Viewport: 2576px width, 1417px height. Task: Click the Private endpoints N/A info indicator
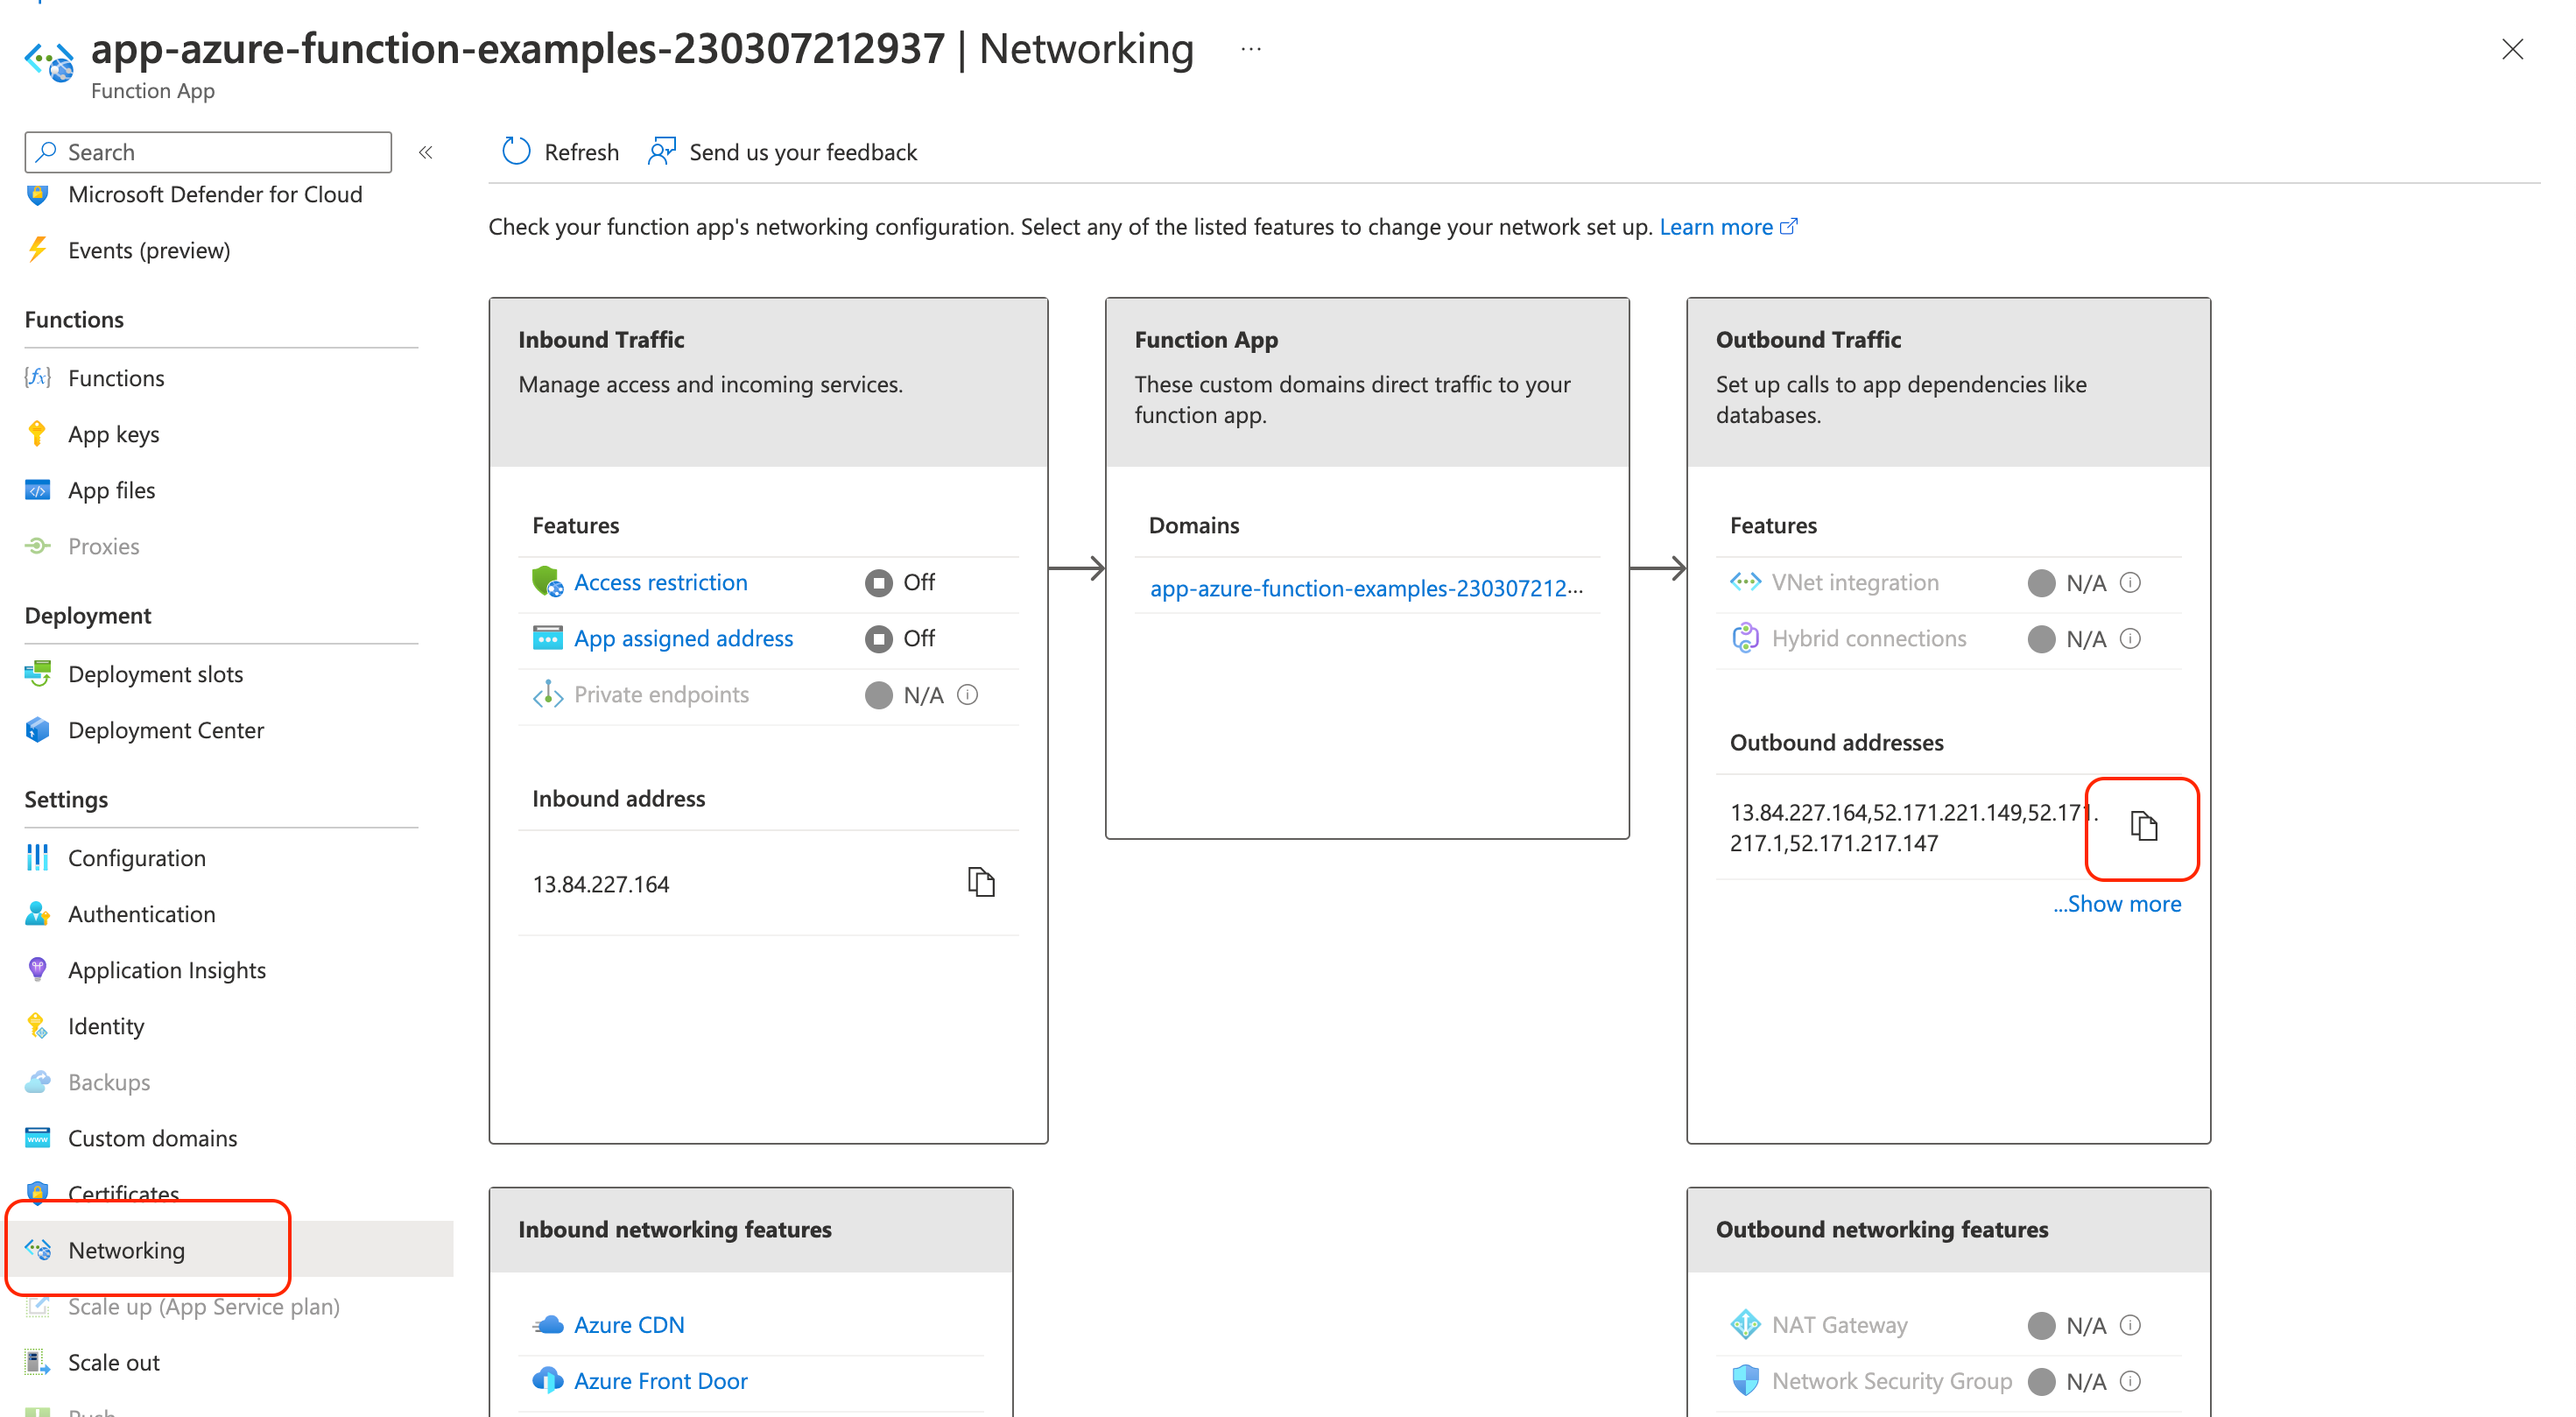pos(967,694)
